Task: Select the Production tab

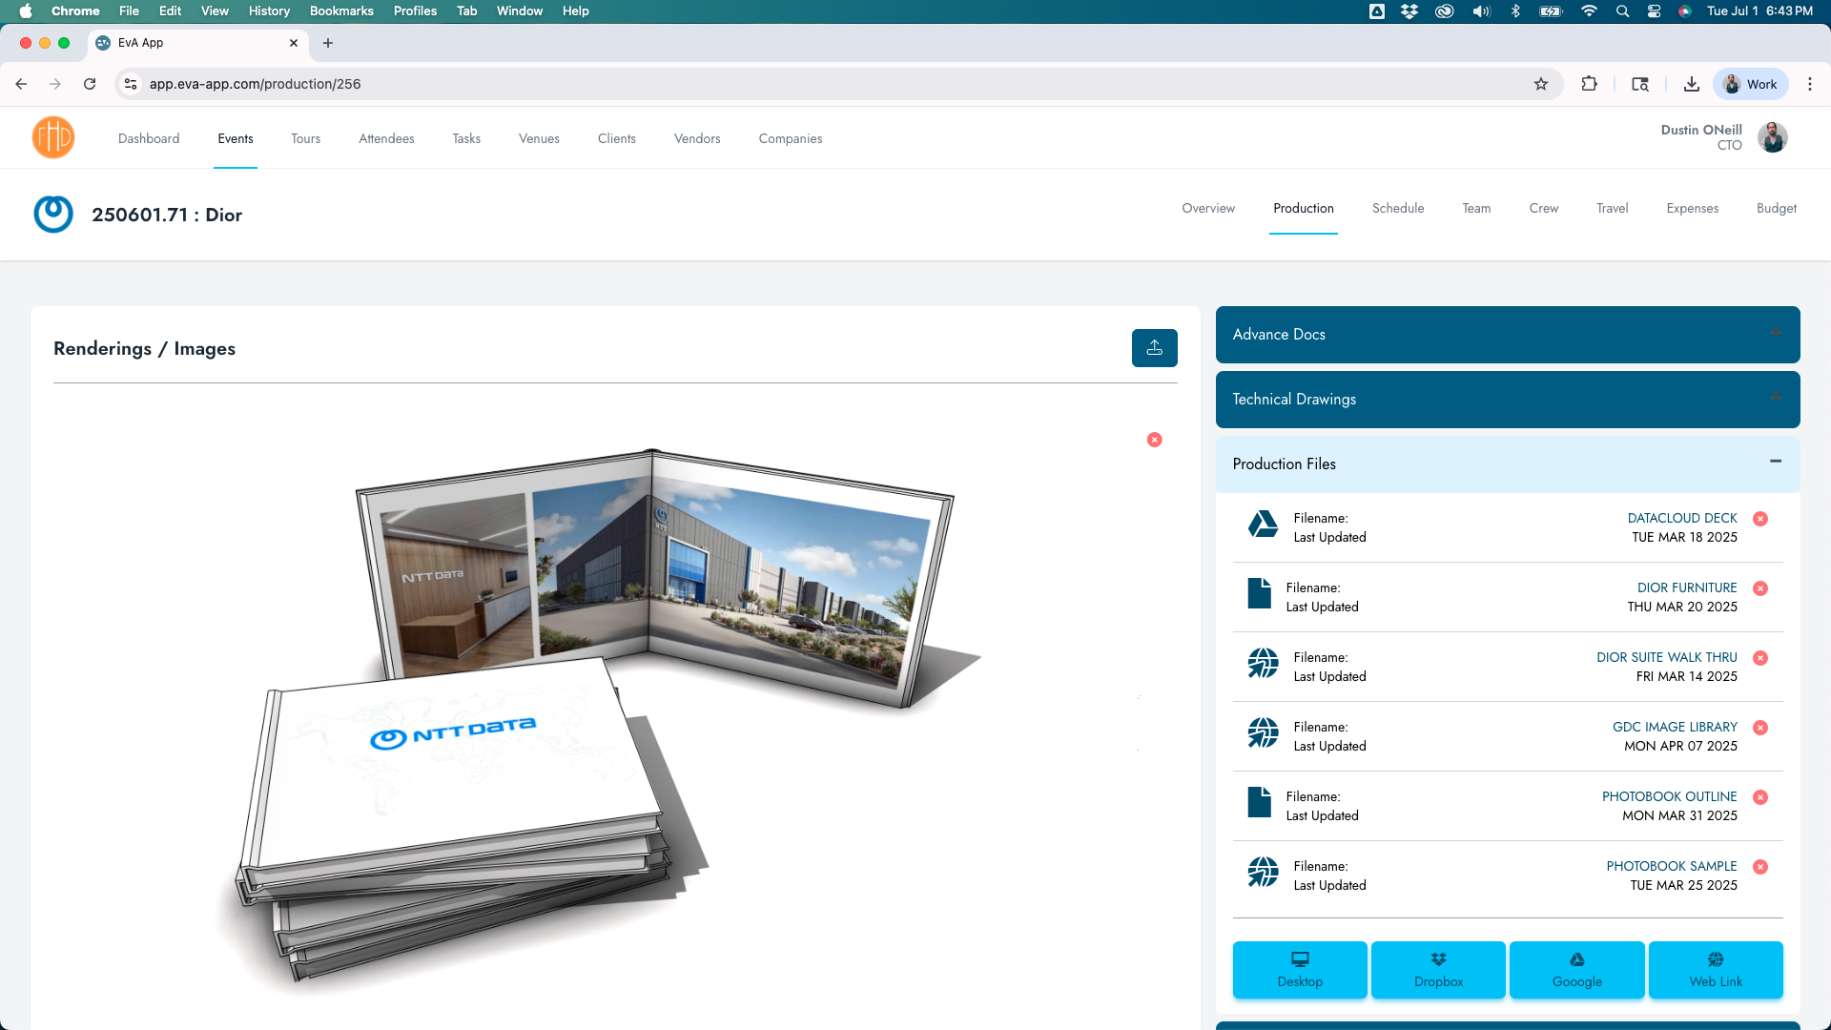Action: [x=1303, y=208]
